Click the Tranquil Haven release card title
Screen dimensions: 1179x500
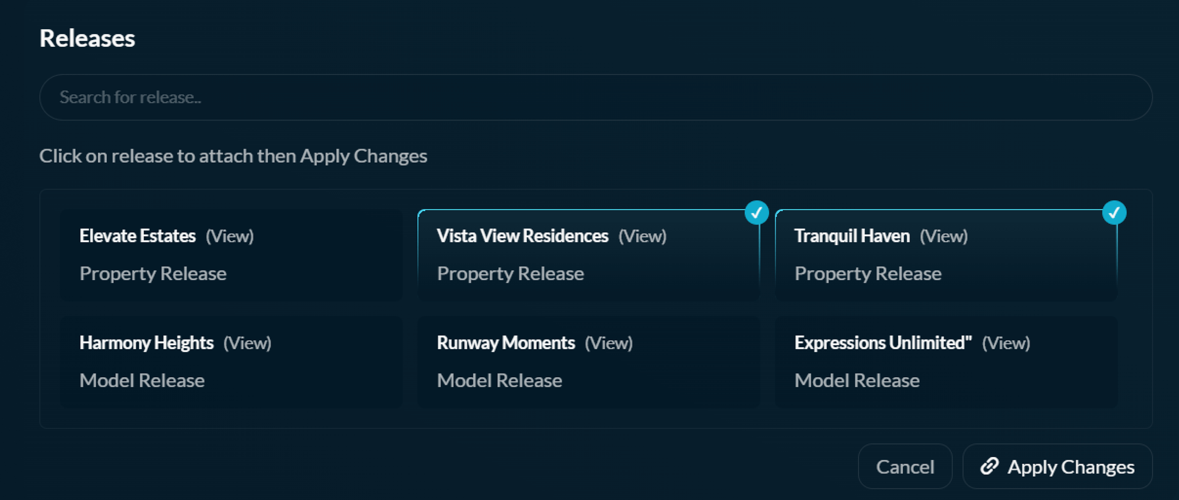click(852, 236)
